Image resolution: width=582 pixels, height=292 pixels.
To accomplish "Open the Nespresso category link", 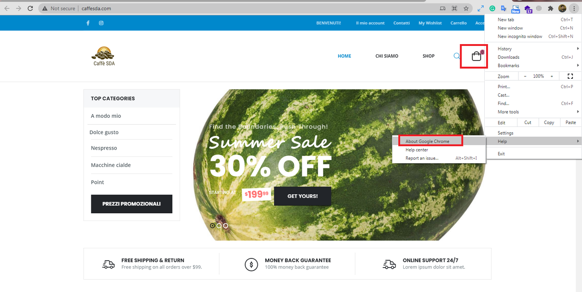I will (104, 148).
